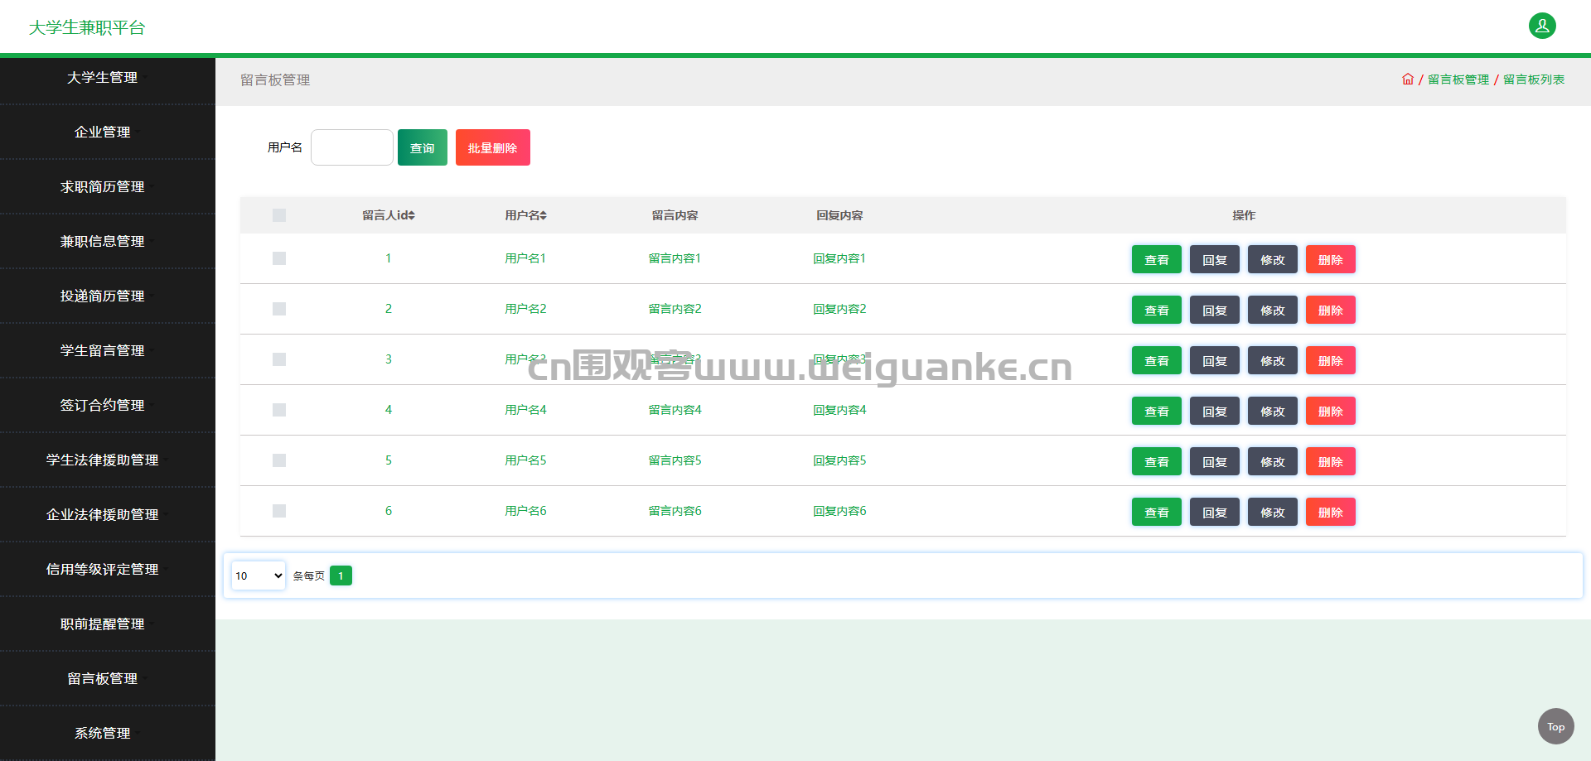The height and width of the screenshot is (761, 1591).
Task: Click the sort arrows on 留言人id column
Action: 411,215
